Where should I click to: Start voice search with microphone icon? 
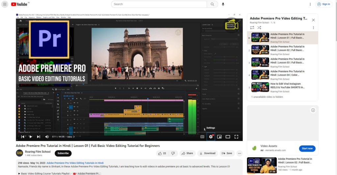223,4
